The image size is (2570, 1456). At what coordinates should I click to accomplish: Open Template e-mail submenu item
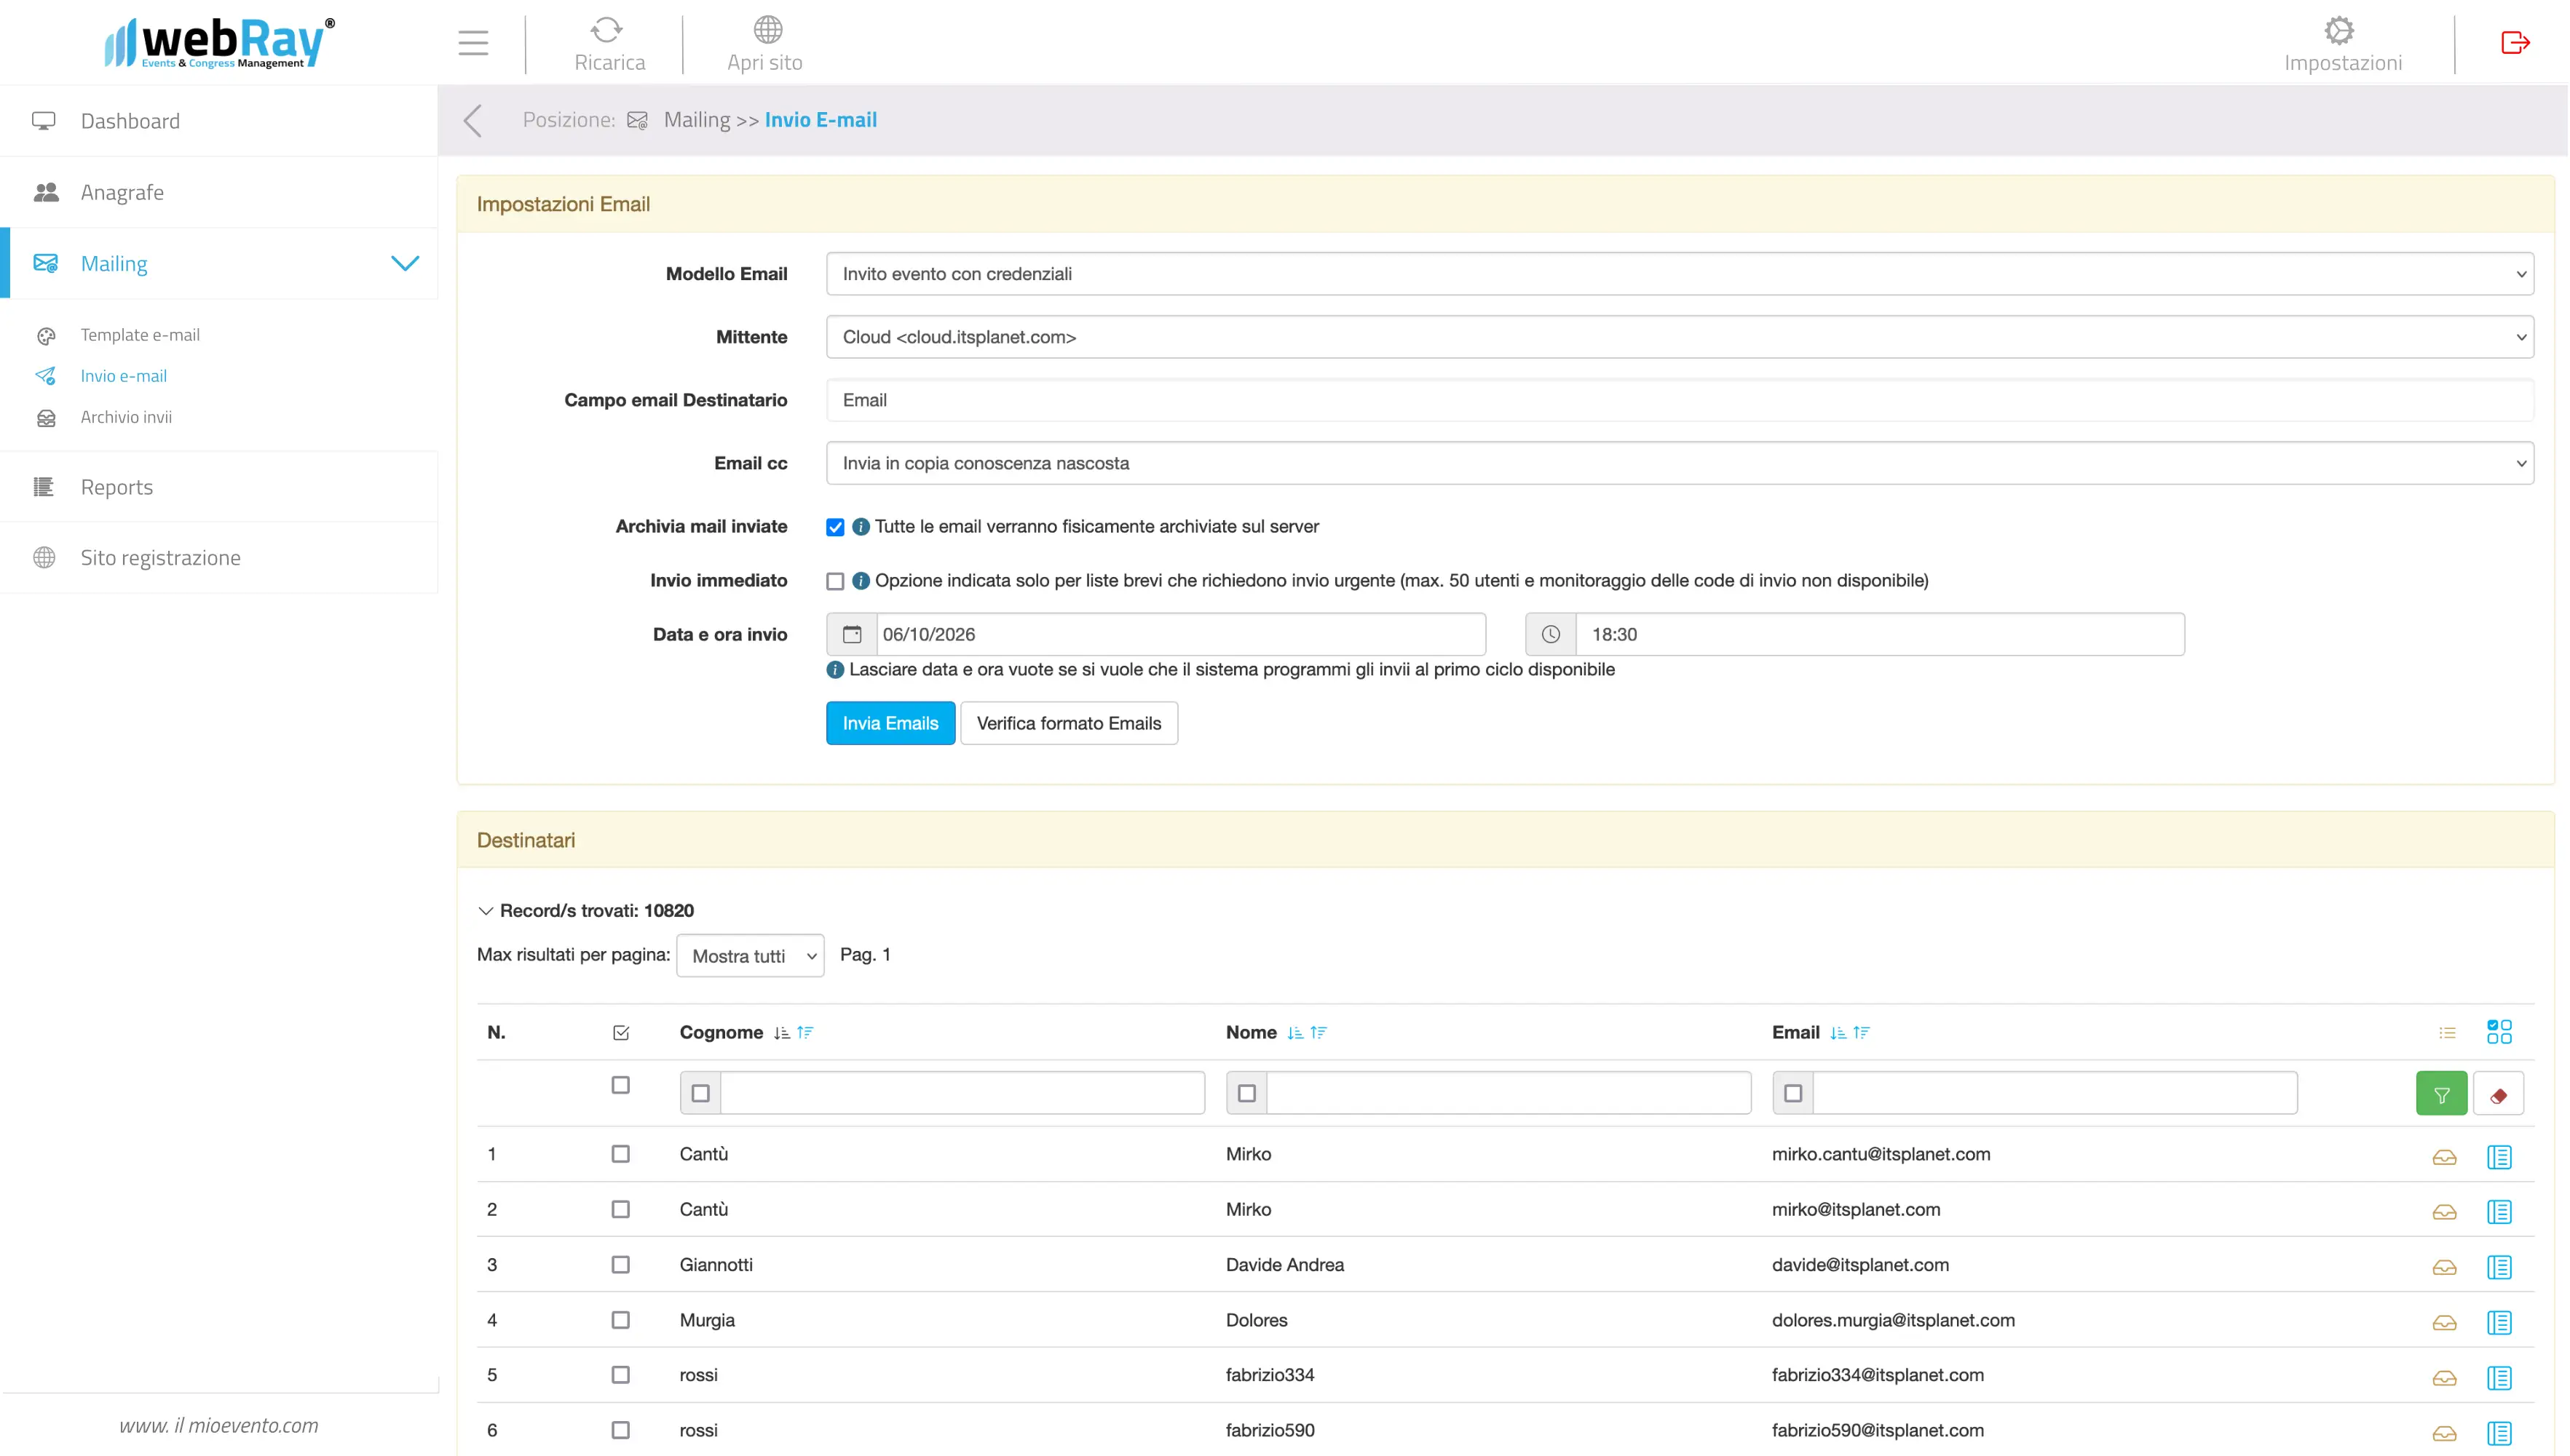(x=140, y=335)
